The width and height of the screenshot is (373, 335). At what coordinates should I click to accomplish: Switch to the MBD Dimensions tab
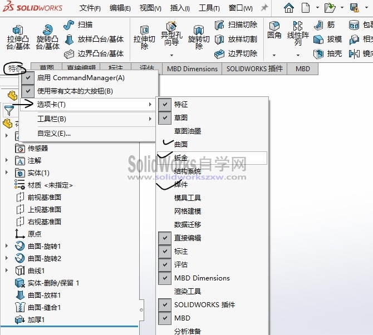[x=192, y=69]
